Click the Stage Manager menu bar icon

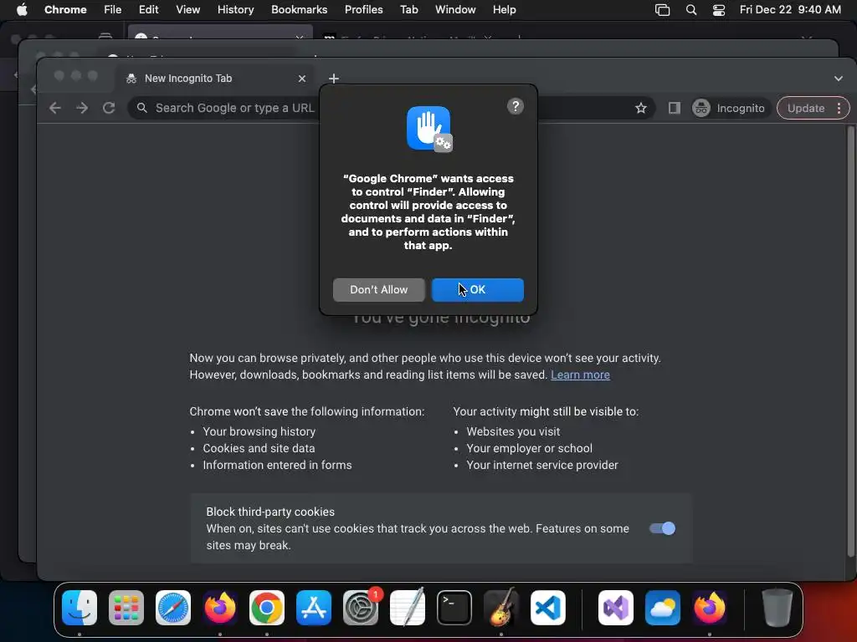coord(662,9)
